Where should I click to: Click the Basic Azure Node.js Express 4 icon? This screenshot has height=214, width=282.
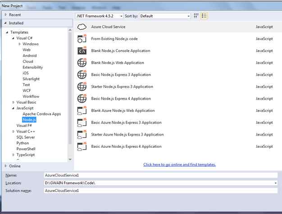click(82, 146)
